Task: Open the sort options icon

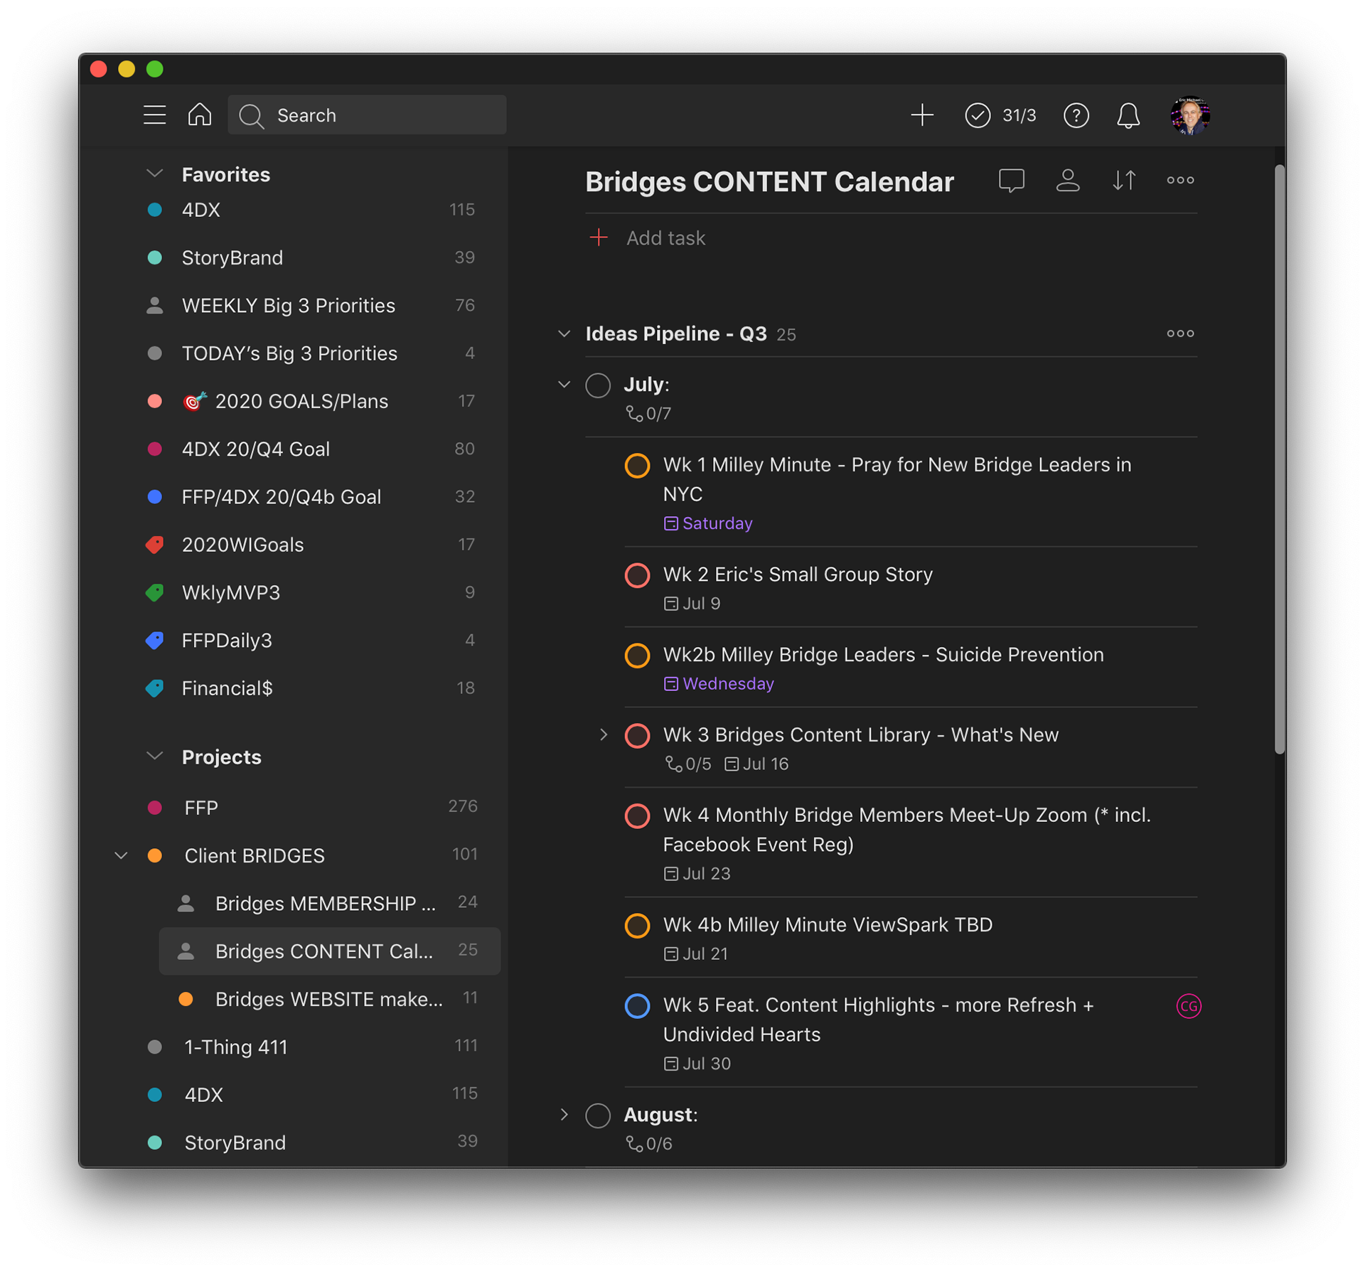Action: 1124,181
